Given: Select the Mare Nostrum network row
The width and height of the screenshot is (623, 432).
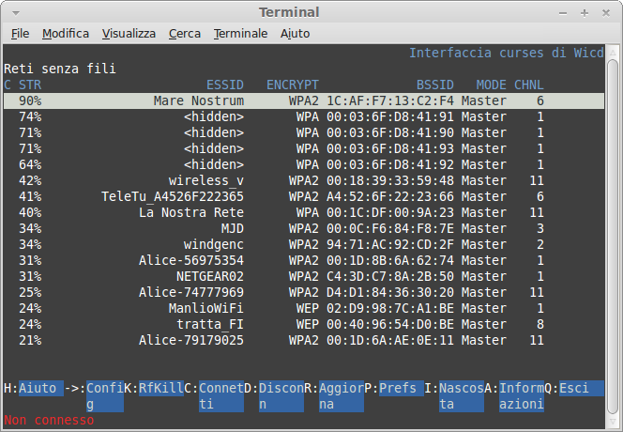Looking at the screenshot, I should click(198, 100).
